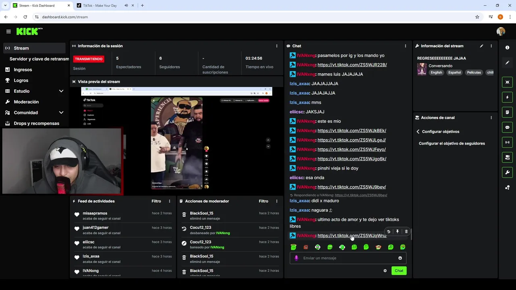
Task: Toggle the broadcast signal panel sidebar icon
Action: (x=507, y=142)
